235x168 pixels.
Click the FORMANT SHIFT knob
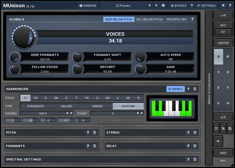77,57
